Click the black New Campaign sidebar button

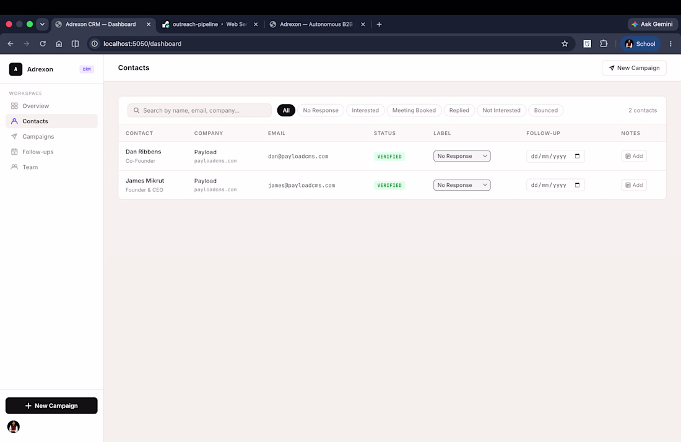point(51,405)
